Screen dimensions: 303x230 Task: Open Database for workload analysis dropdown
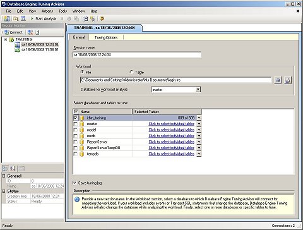[198, 90]
